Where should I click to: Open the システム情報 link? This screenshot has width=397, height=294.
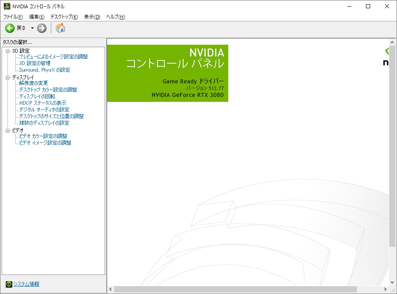tap(26, 284)
